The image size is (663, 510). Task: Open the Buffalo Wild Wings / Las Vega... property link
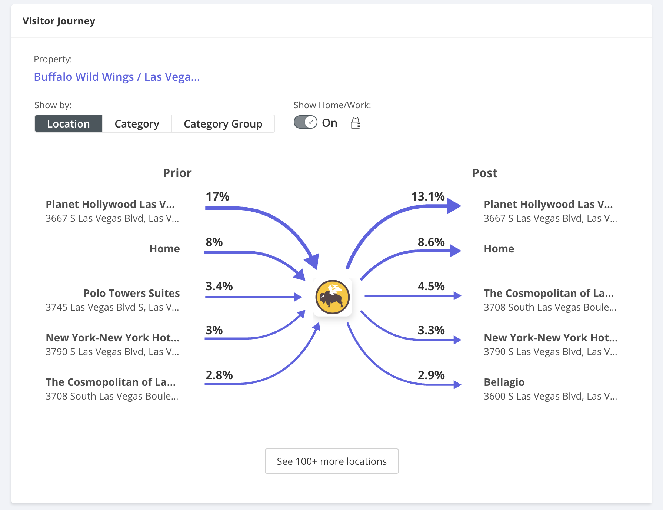tap(117, 77)
